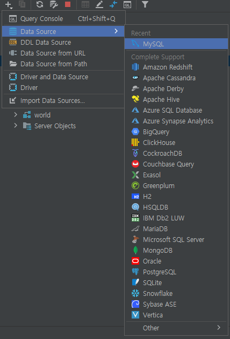The width and height of the screenshot is (230, 339).
Task: Choose Apache Hive data source
Action: point(176,100)
